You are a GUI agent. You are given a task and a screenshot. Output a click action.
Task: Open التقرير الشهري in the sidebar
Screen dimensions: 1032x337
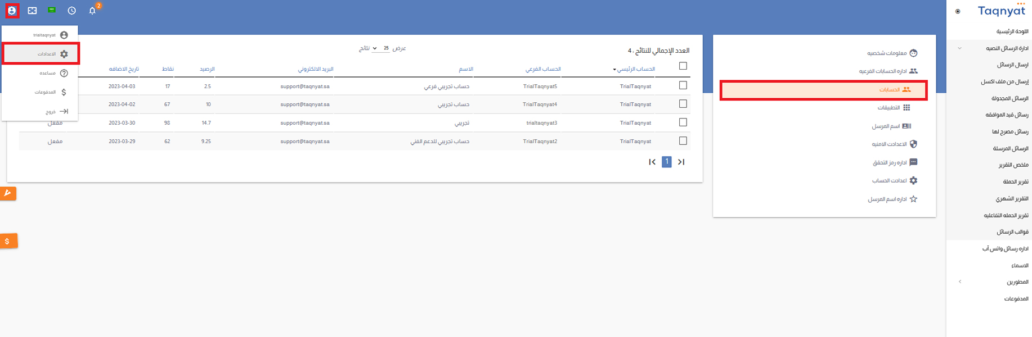(1012, 198)
